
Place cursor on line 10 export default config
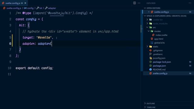click(34, 68)
